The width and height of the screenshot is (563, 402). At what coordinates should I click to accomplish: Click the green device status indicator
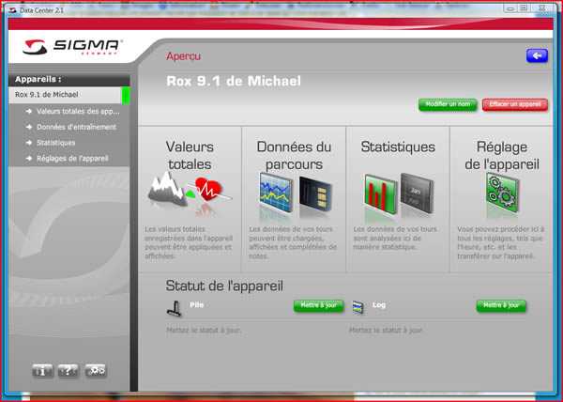click(126, 95)
